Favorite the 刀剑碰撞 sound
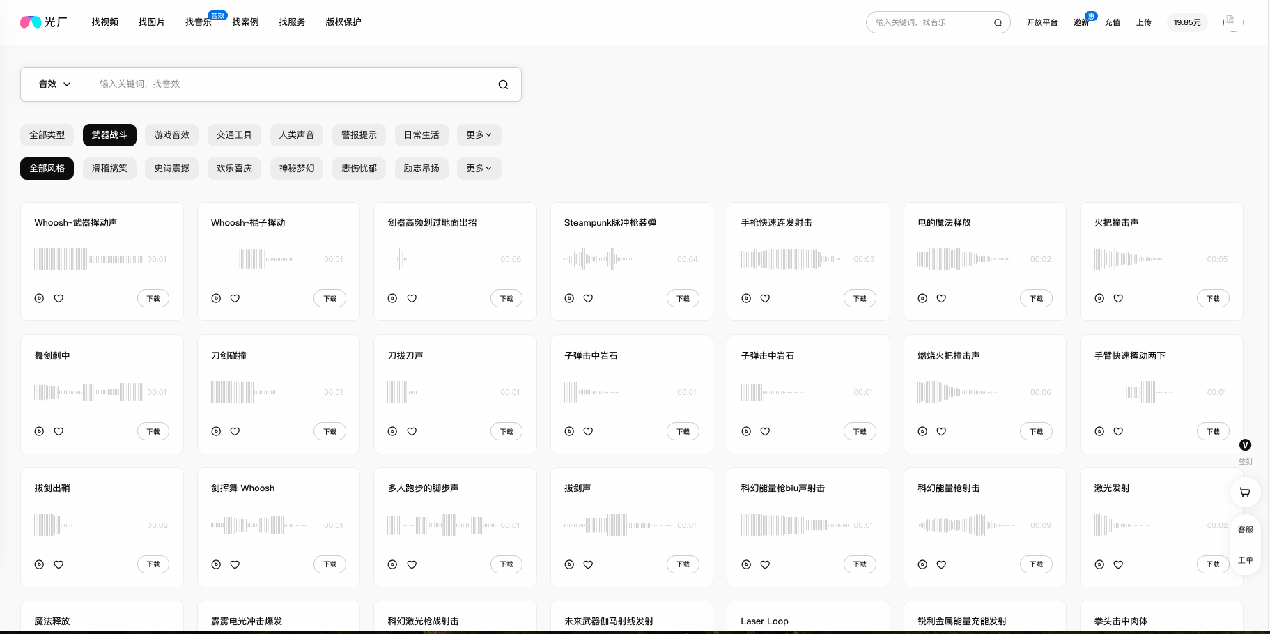 click(235, 431)
